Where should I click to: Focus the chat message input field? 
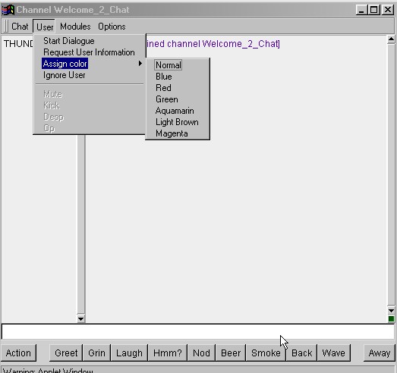pyautogui.click(x=198, y=331)
